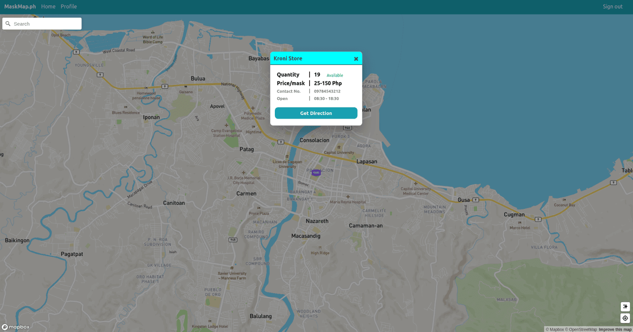
Task: Click the quantity value 19
Action: click(x=317, y=74)
